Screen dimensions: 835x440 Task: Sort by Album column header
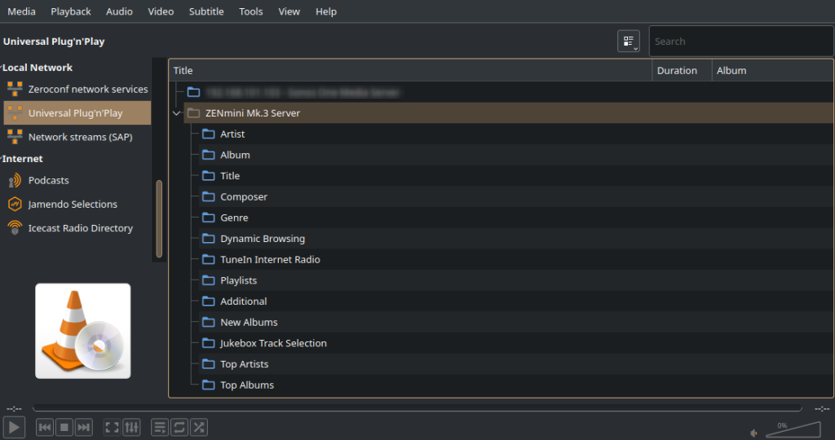[773, 70]
